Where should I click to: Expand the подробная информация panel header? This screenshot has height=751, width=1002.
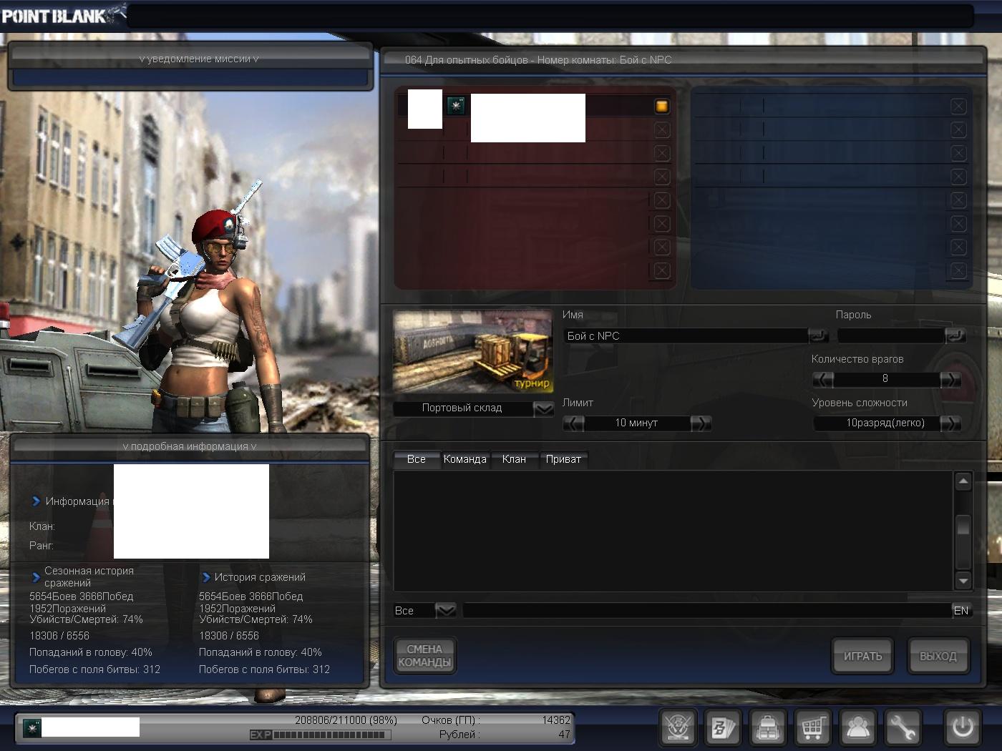pyautogui.click(x=190, y=446)
